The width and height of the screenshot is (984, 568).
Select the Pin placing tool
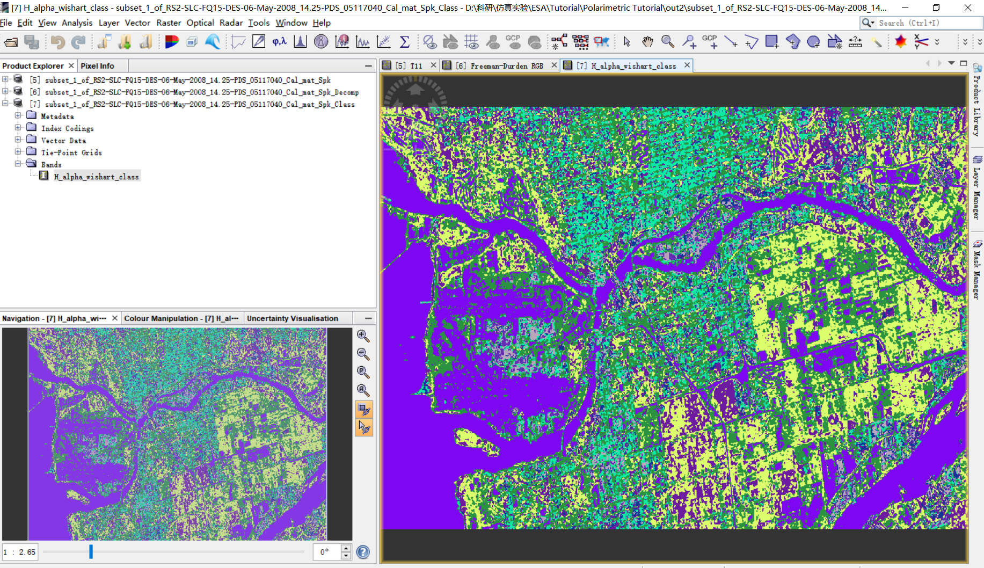click(689, 42)
